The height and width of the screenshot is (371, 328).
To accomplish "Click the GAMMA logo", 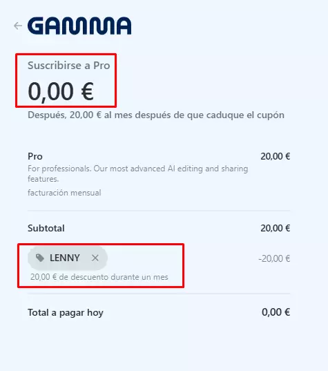I will tap(79, 26).
